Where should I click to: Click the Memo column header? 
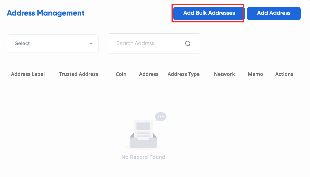[x=255, y=74]
